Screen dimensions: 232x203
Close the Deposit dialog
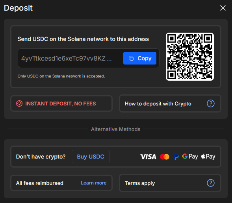223,8
